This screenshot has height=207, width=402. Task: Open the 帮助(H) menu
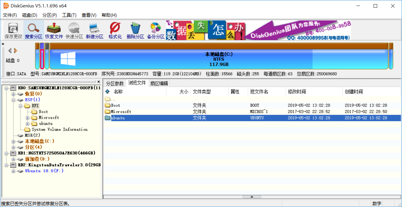click(x=109, y=15)
